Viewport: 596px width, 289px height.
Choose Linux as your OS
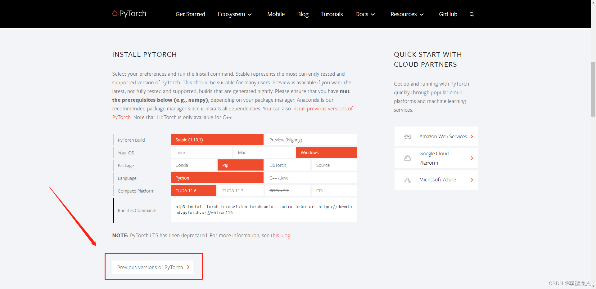click(201, 152)
